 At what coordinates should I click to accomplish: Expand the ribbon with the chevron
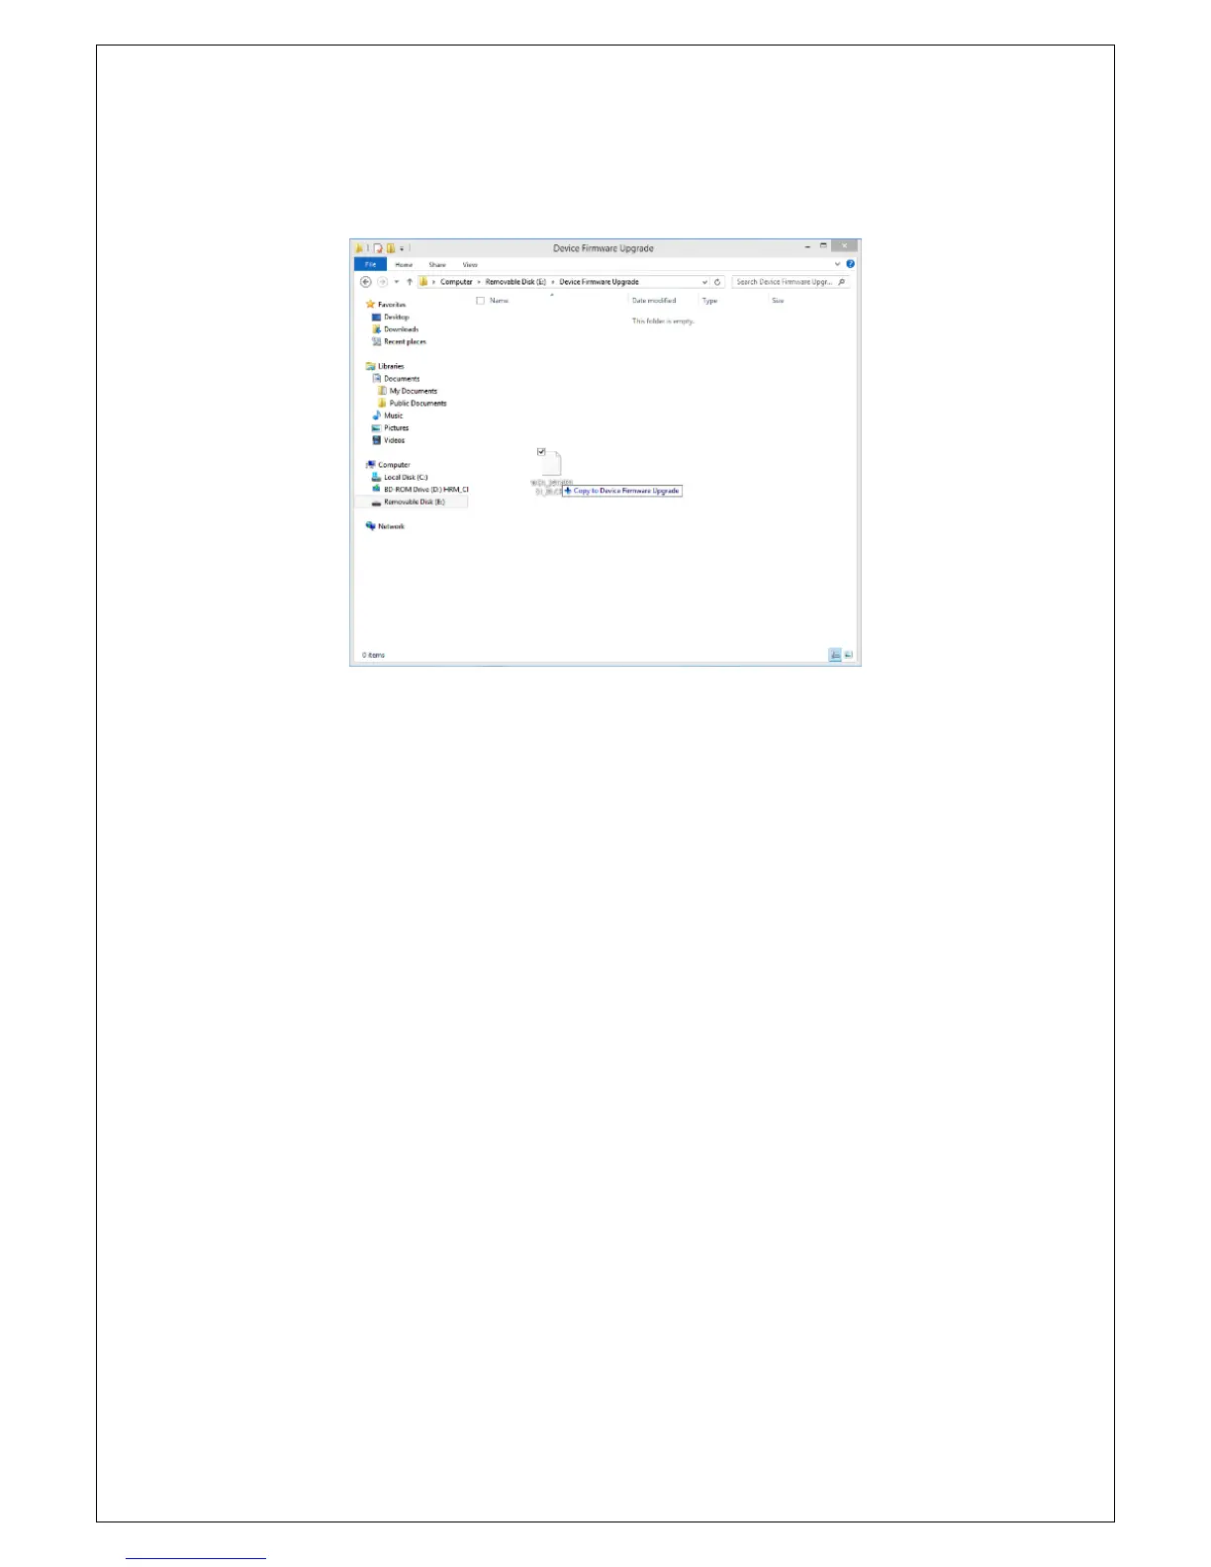(x=837, y=264)
